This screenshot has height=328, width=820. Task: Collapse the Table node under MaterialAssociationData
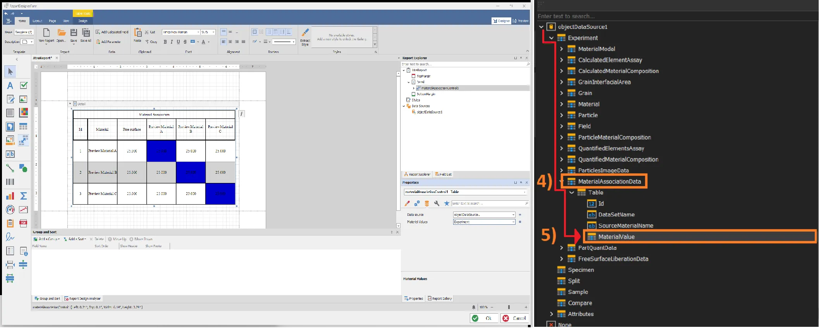(571, 193)
